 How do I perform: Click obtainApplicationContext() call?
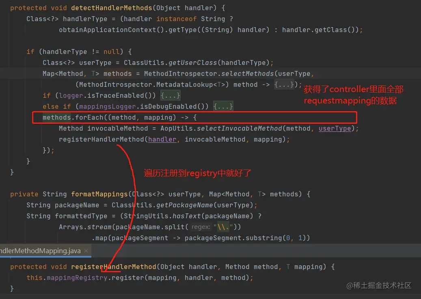[x=111, y=30]
